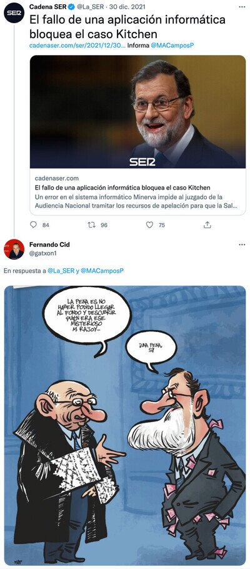
Task: Click @La_SER in the reply header
Action: 61,271
